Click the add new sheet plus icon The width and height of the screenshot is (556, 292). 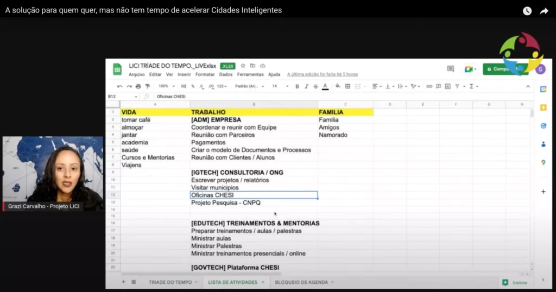[123, 282]
